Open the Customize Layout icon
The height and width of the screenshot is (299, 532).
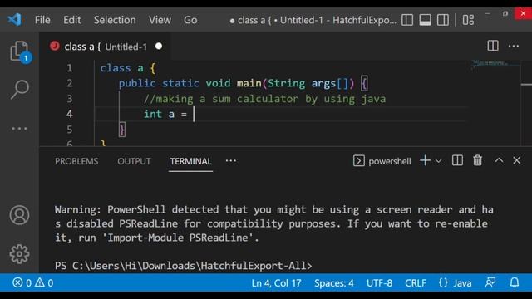coord(468,20)
